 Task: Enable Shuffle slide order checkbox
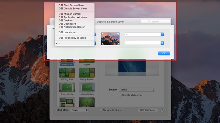point(120,95)
